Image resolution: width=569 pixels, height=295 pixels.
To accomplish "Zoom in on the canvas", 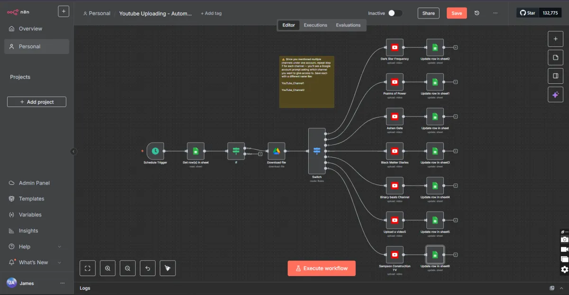I will click(108, 268).
